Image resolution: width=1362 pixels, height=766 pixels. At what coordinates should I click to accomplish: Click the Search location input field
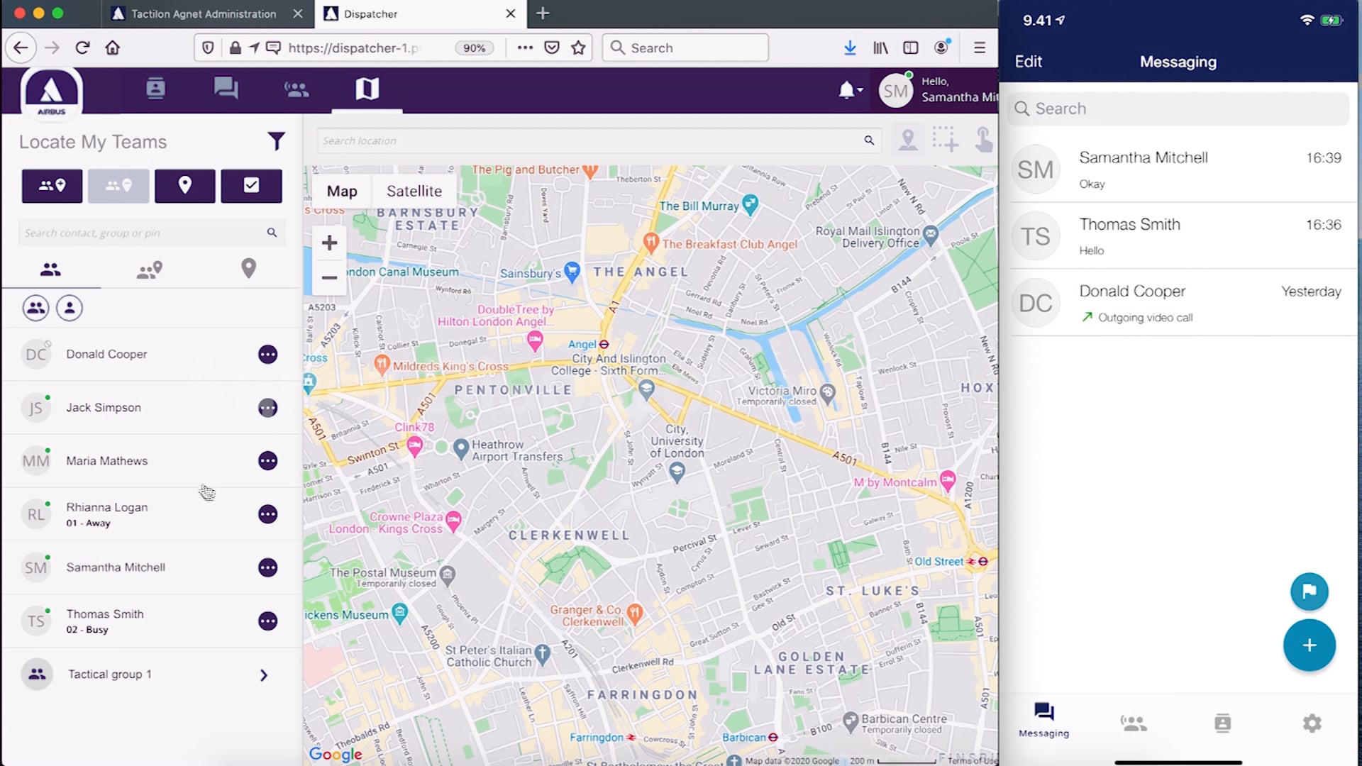tap(589, 140)
